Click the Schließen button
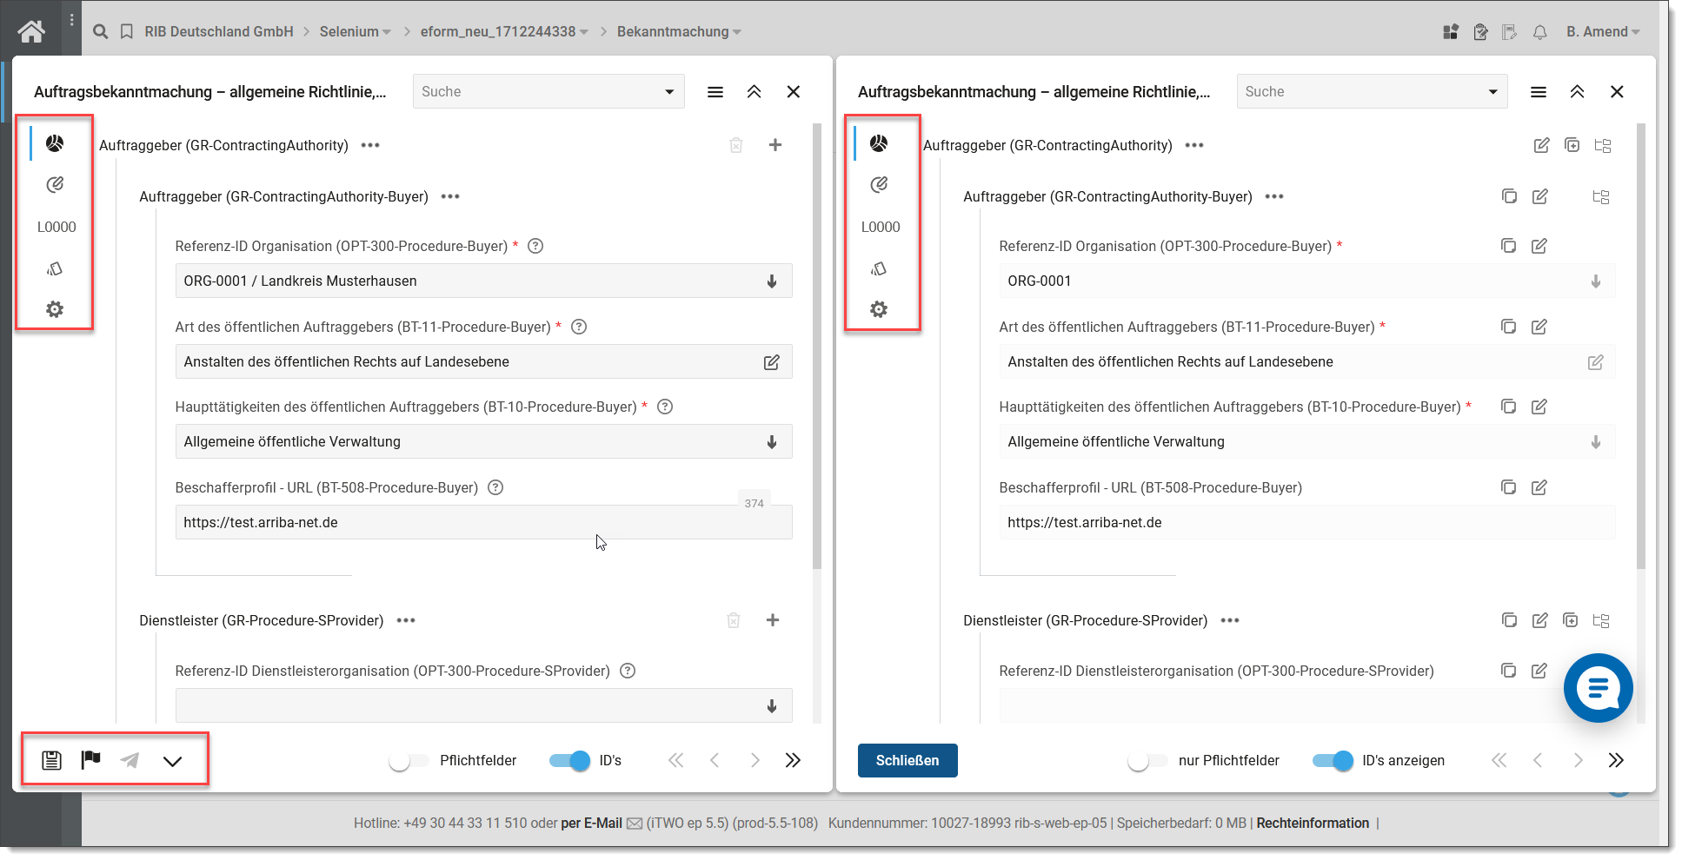1682x860 pixels. coord(907,761)
